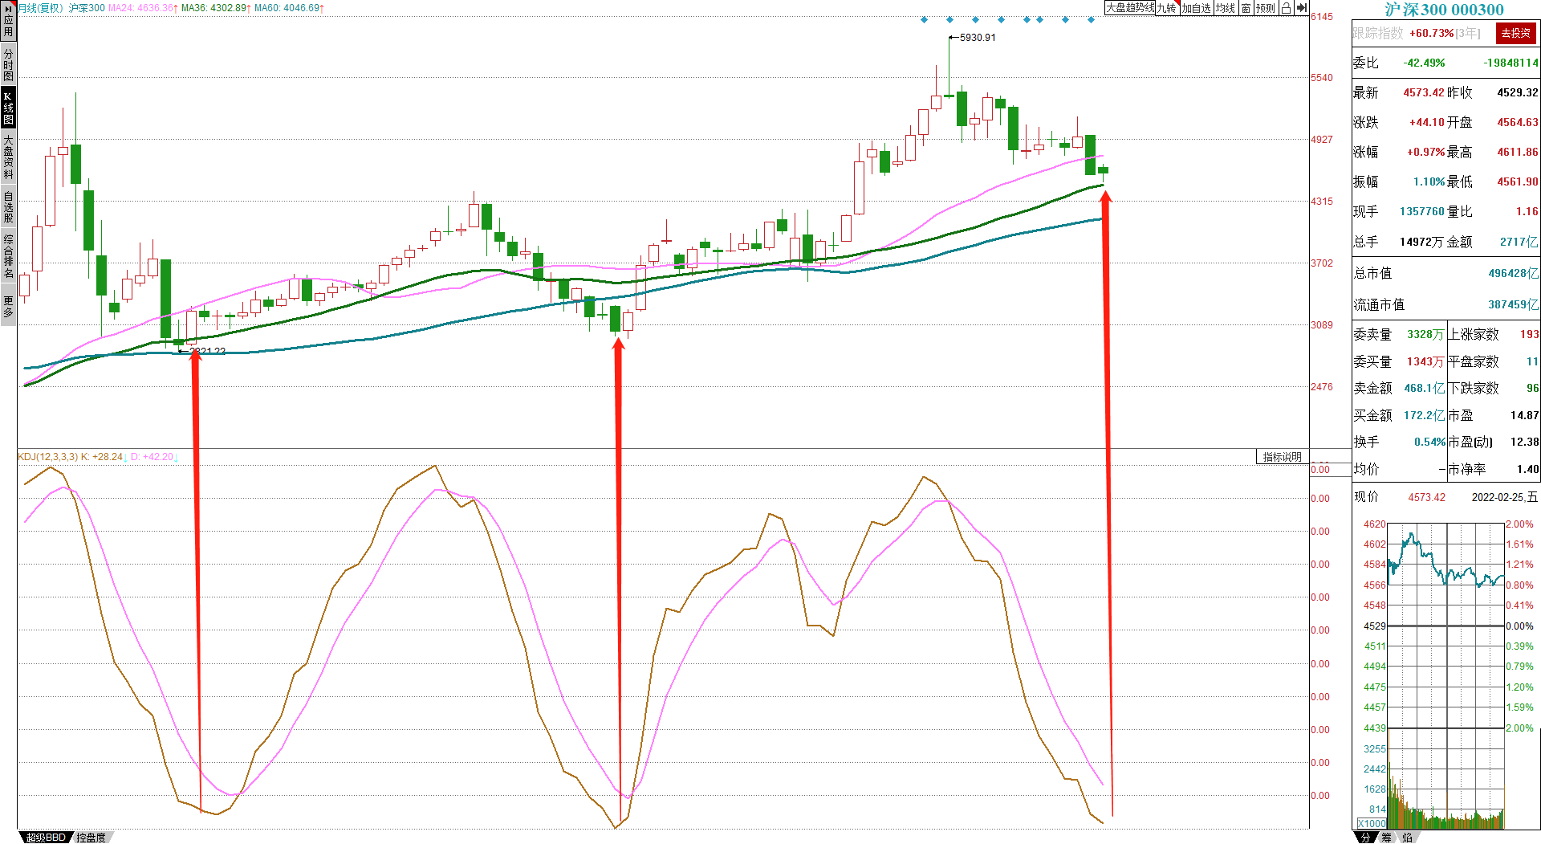Select the K线图 sidebar tab
1541x844 pixels.
(8, 108)
